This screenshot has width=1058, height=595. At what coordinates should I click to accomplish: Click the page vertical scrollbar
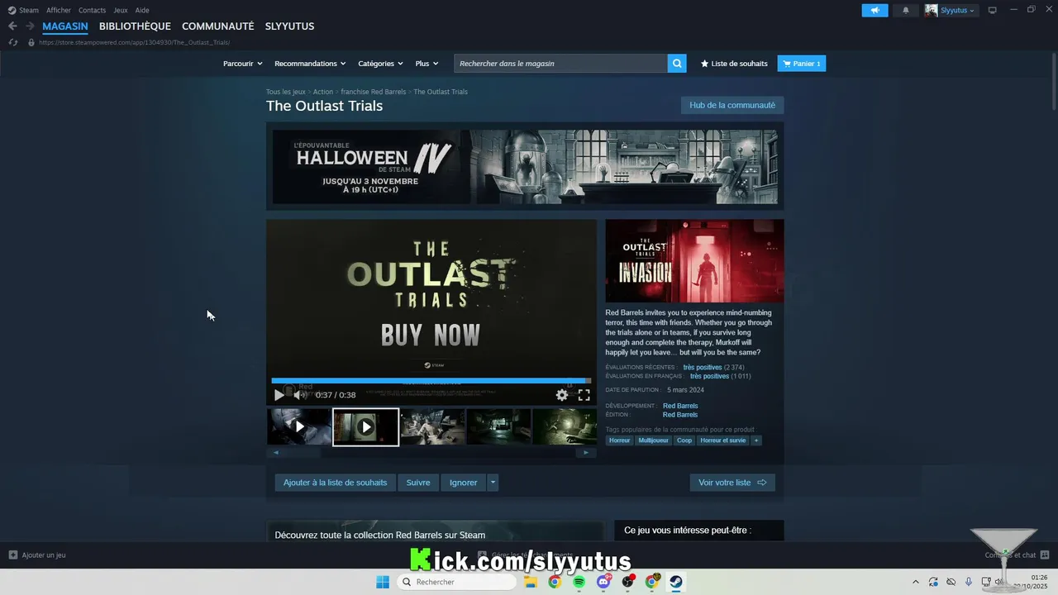click(x=1053, y=83)
